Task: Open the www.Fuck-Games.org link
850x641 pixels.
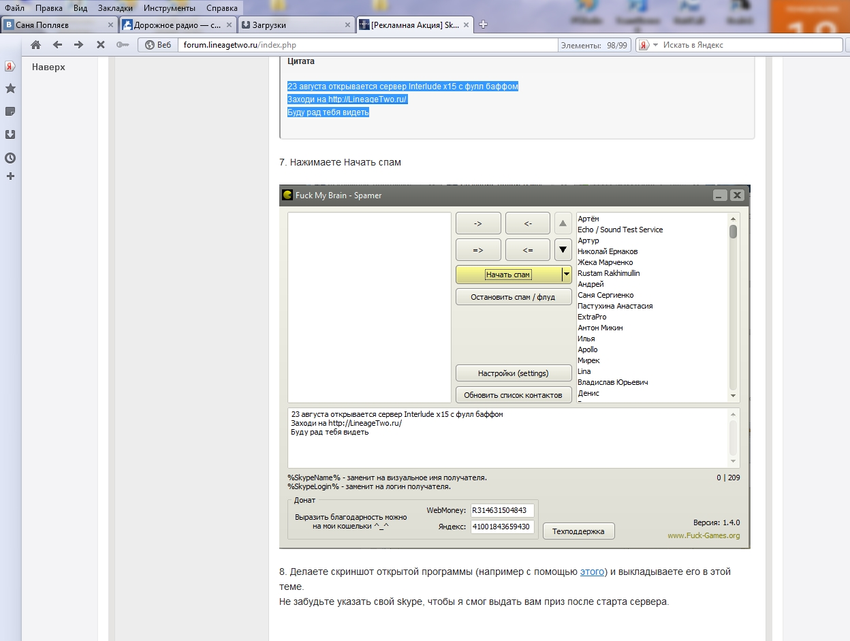Action: [x=704, y=535]
